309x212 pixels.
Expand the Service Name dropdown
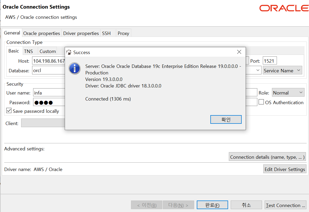(x=282, y=70)
